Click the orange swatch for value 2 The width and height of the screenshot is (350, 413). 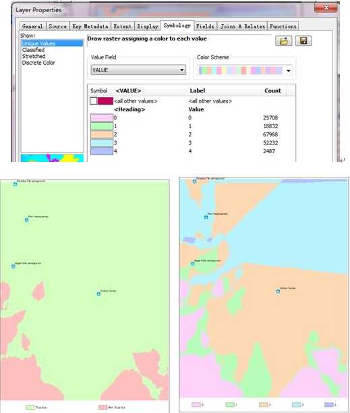coord(102,134)
